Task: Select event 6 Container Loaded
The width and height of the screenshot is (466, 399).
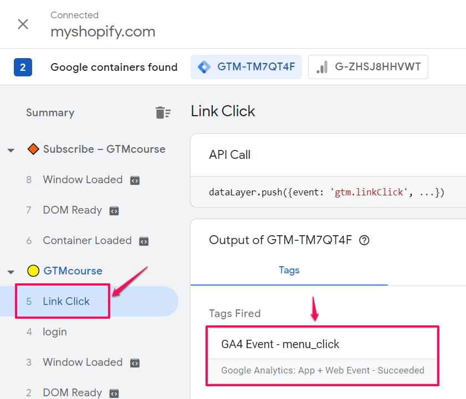Action: click(87, 240)
